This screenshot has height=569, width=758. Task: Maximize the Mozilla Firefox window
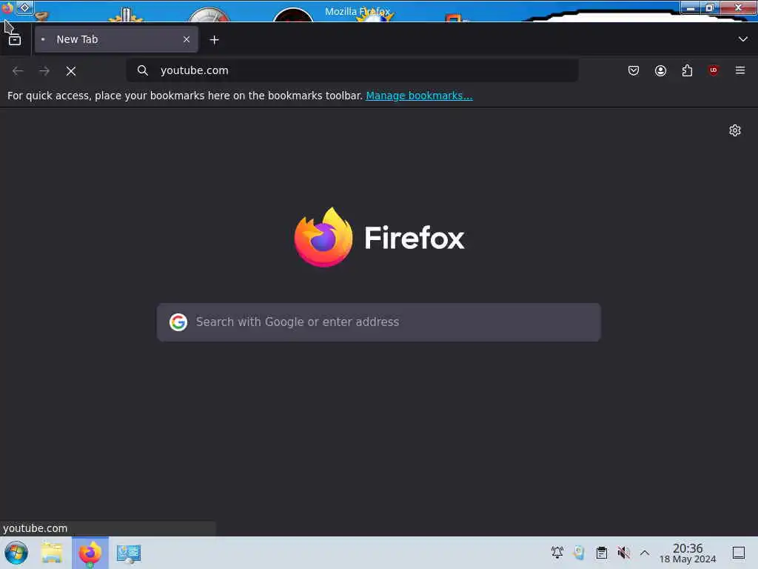[x=710, y=7]
